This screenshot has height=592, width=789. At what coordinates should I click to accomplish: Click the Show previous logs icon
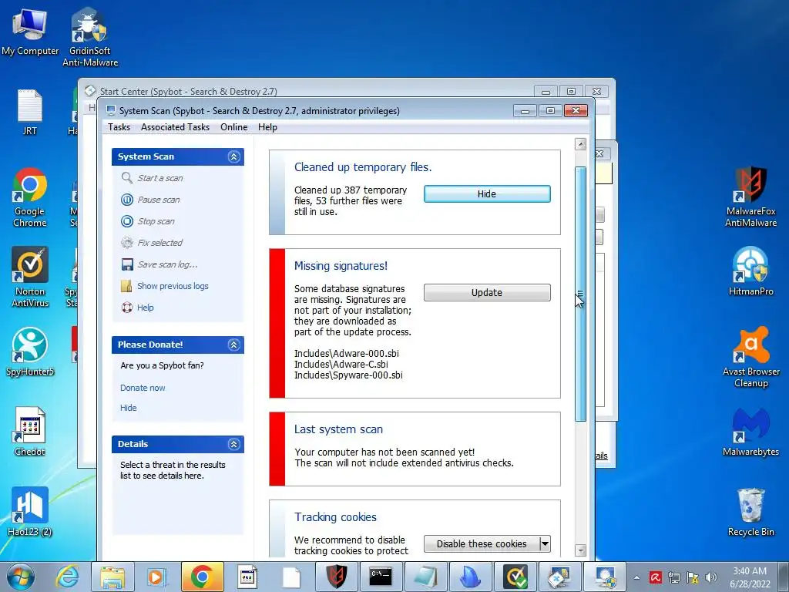(x=127, y=286)
